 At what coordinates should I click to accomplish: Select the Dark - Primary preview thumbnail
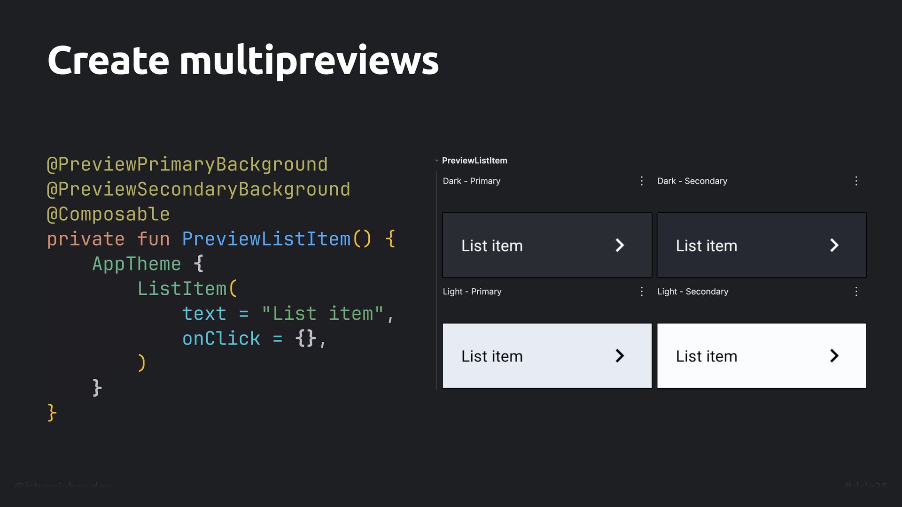click(547, 245)
